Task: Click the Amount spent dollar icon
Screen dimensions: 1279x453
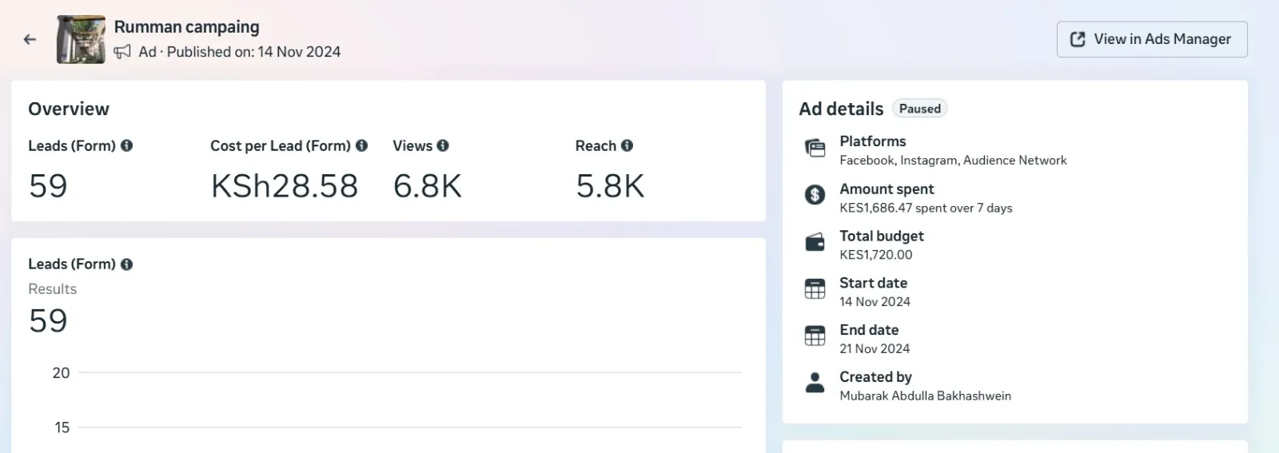Action: [x=815, y=194]
